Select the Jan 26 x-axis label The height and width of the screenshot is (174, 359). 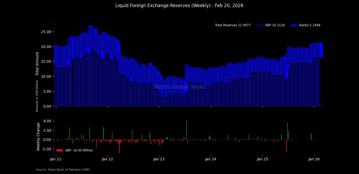(x=314, y=159)
